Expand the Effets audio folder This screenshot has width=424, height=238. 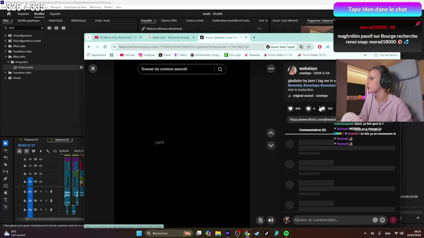(5, 46)
